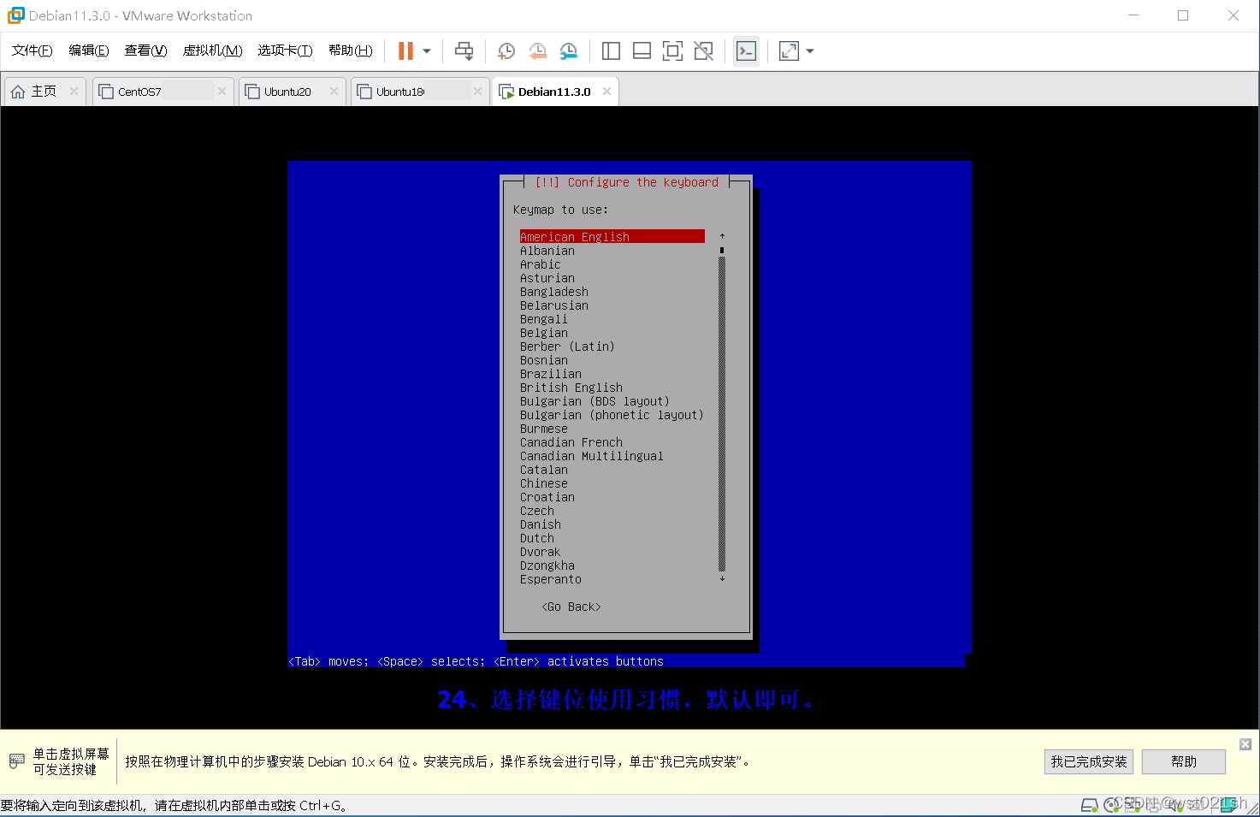Viewport: 1260px width, 817px height.
Task: Select Esperanto keymap entry
Action: click(x=551, y=579)
